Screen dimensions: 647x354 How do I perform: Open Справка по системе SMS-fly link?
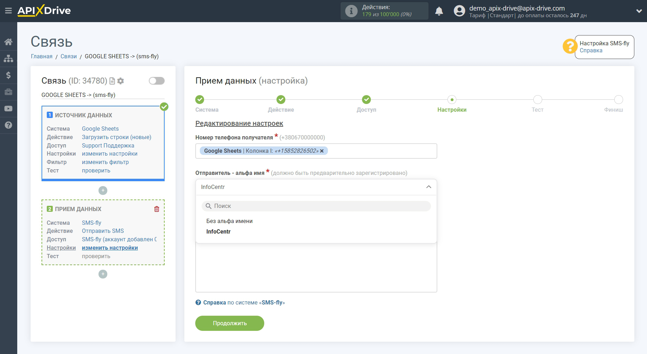click(x=244, y=302)
